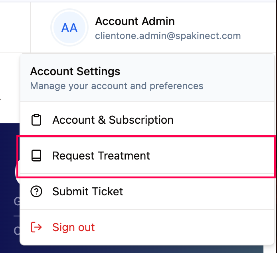This screenshot has width=277, height=253.
Task: Select the red Sign out text
Action: tap(73, 227)
